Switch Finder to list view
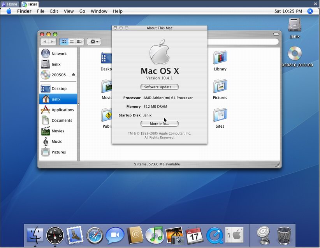320x248 pixels. pos(72,41)
